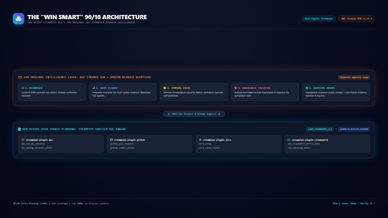Viewport: 388px width, 218px height.
Task: Click 'Actively formulates counter-hypotheses' description
Action: click(262, 94)
